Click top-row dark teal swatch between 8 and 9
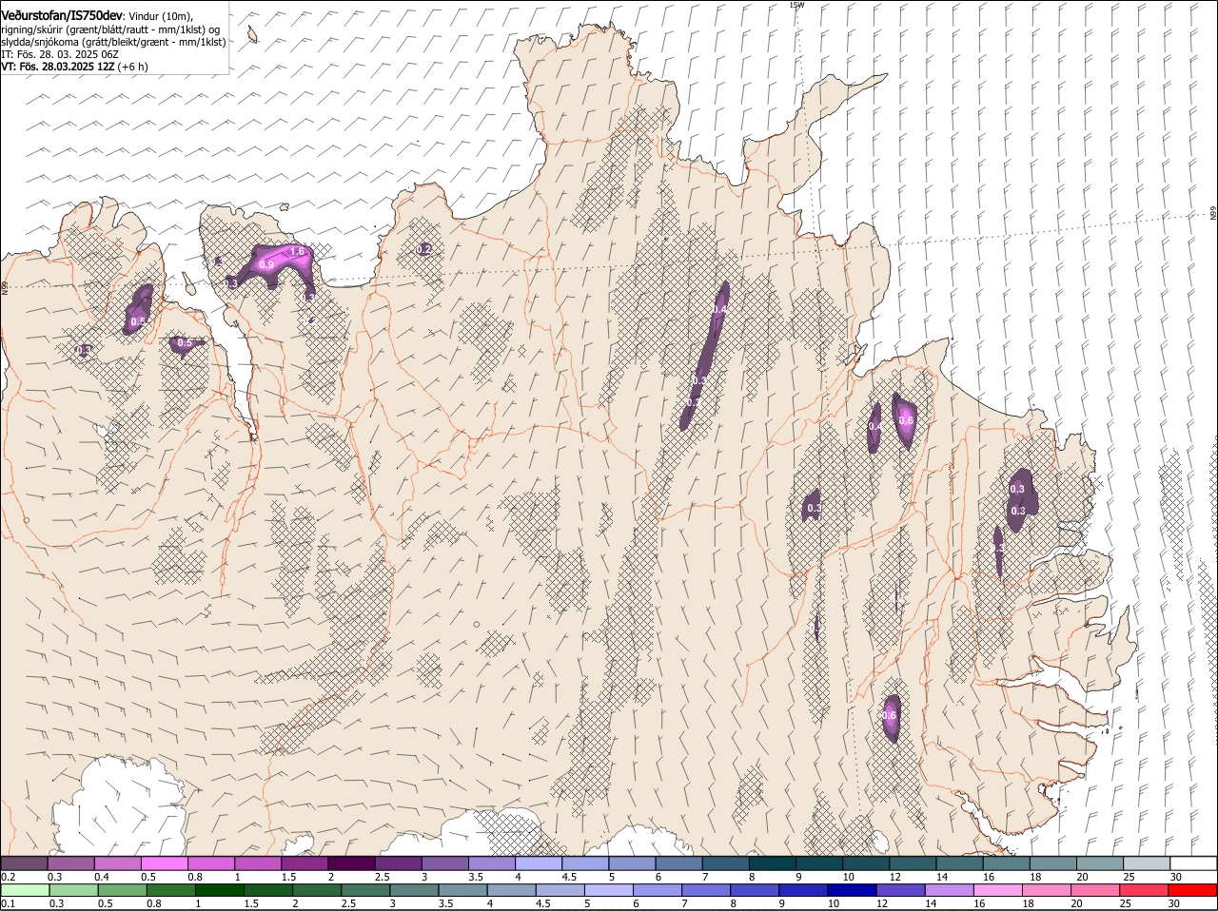 (772, 863)
